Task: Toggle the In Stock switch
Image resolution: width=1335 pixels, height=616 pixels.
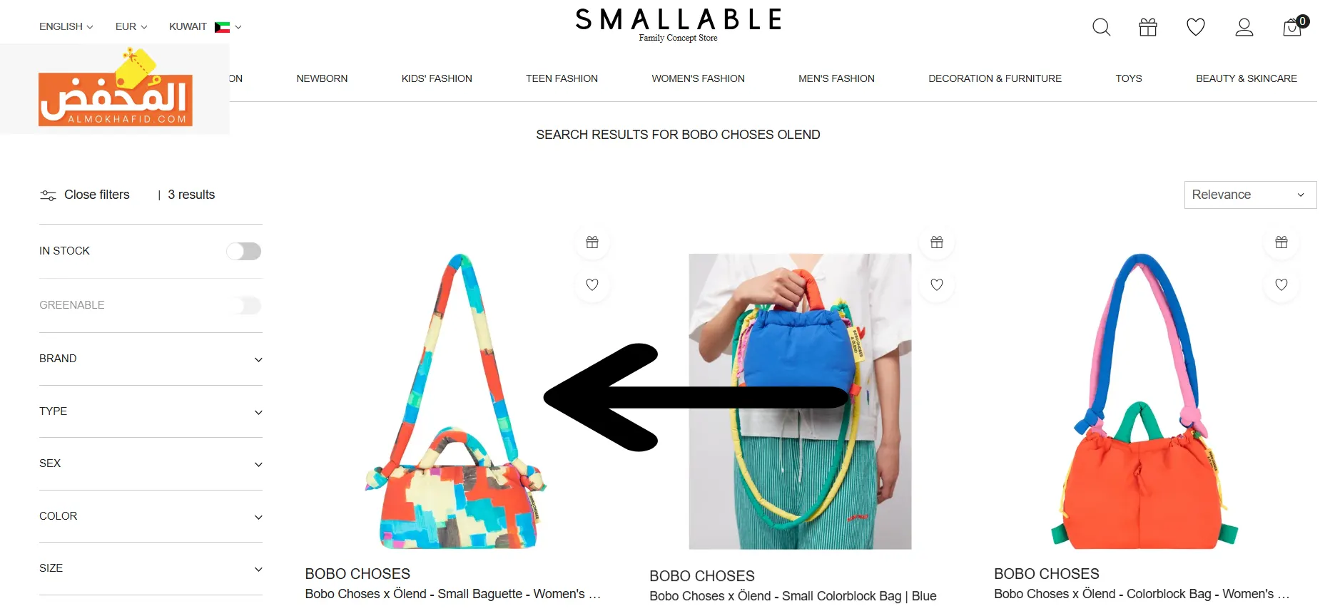Action: pyautogui.click(x=244, y=251)
